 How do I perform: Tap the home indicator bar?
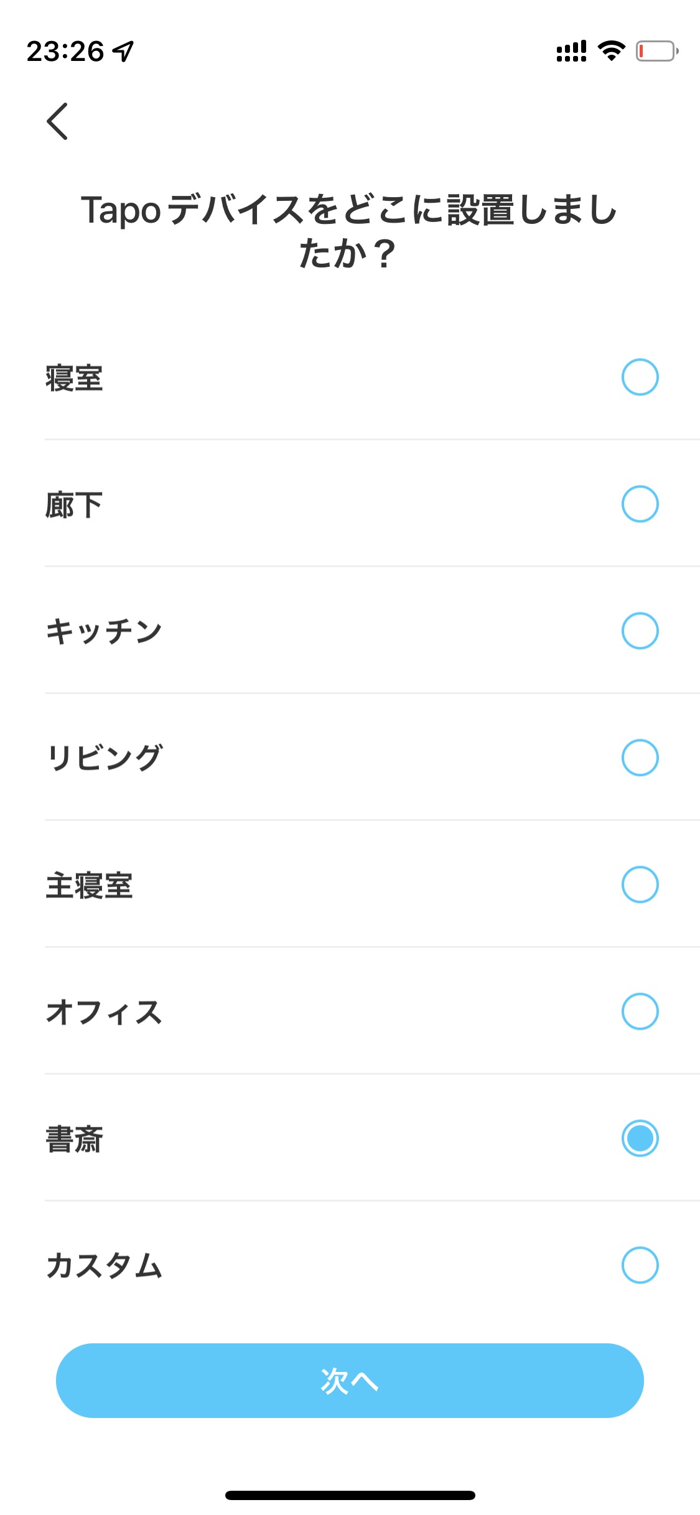(x=350, y=1495)
